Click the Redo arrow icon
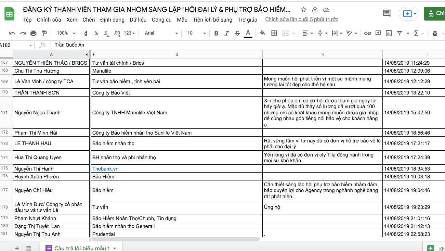 coord(23,33)
